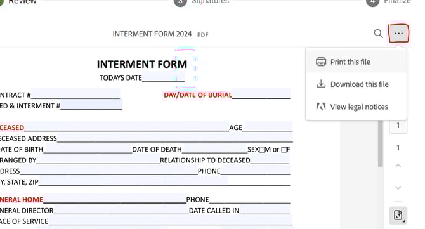Select the Signatures step in the progress bar

click(x=202, y=2)
